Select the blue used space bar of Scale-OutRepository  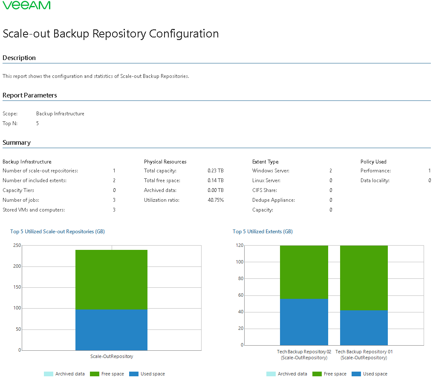[x=111, y=330]
